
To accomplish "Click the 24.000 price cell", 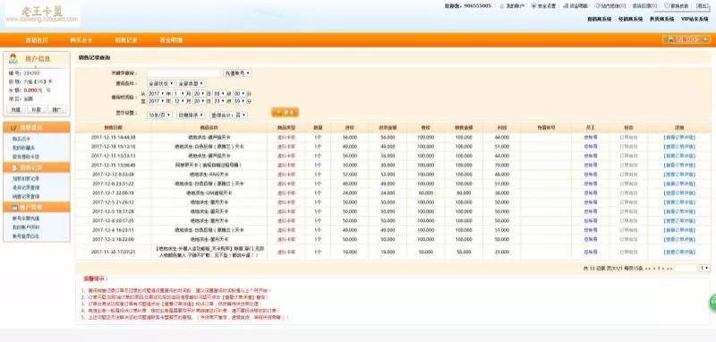I will [x=349, y=193].
